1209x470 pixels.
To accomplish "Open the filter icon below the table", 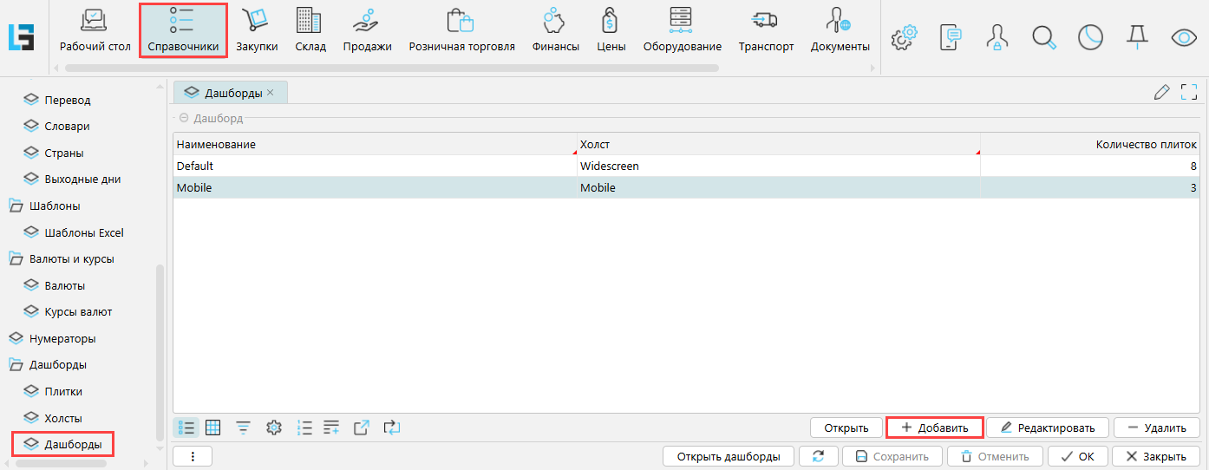I will (244, 428).
